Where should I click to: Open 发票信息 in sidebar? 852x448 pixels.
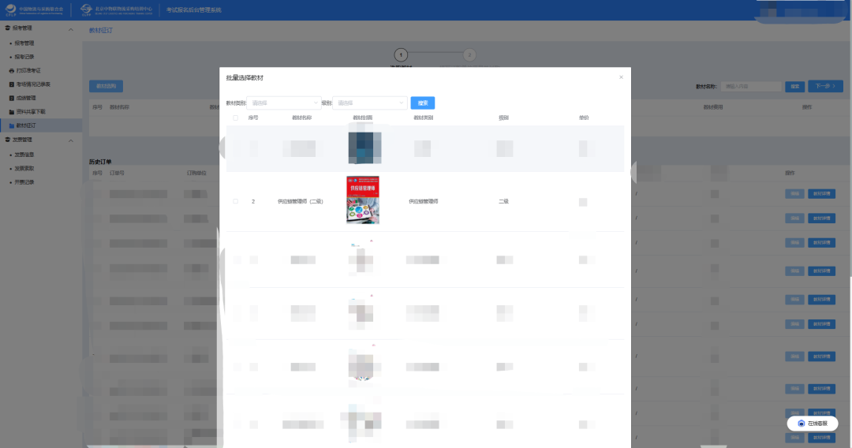point(24,155)
